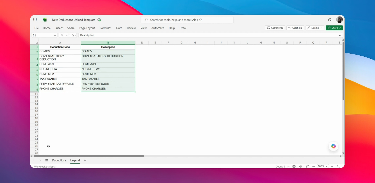Click previous sheet navigation arrow
Image resolution: width=375 pixels, height=183 pixels.
pyautogui.click(x=33, y=160)
